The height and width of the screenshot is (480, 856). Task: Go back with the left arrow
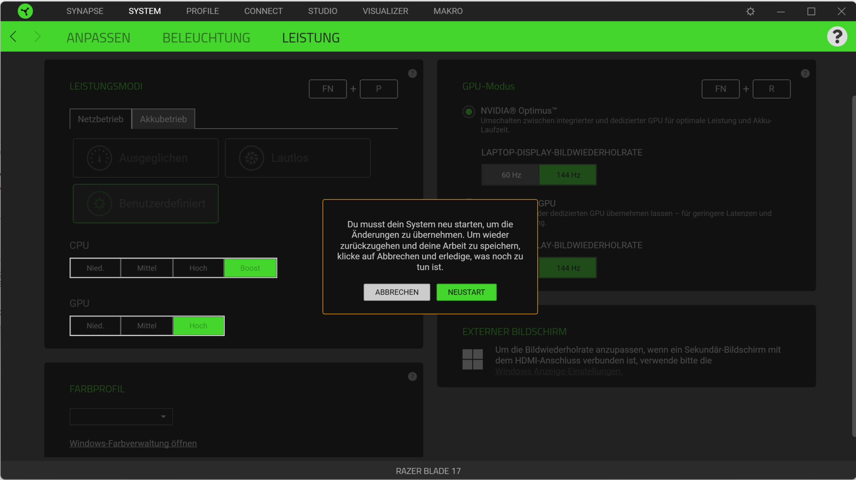click(x=13, y=37)
